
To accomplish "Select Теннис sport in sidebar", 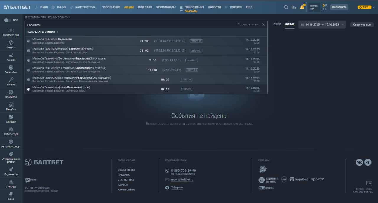I will [x=11, y=82].
